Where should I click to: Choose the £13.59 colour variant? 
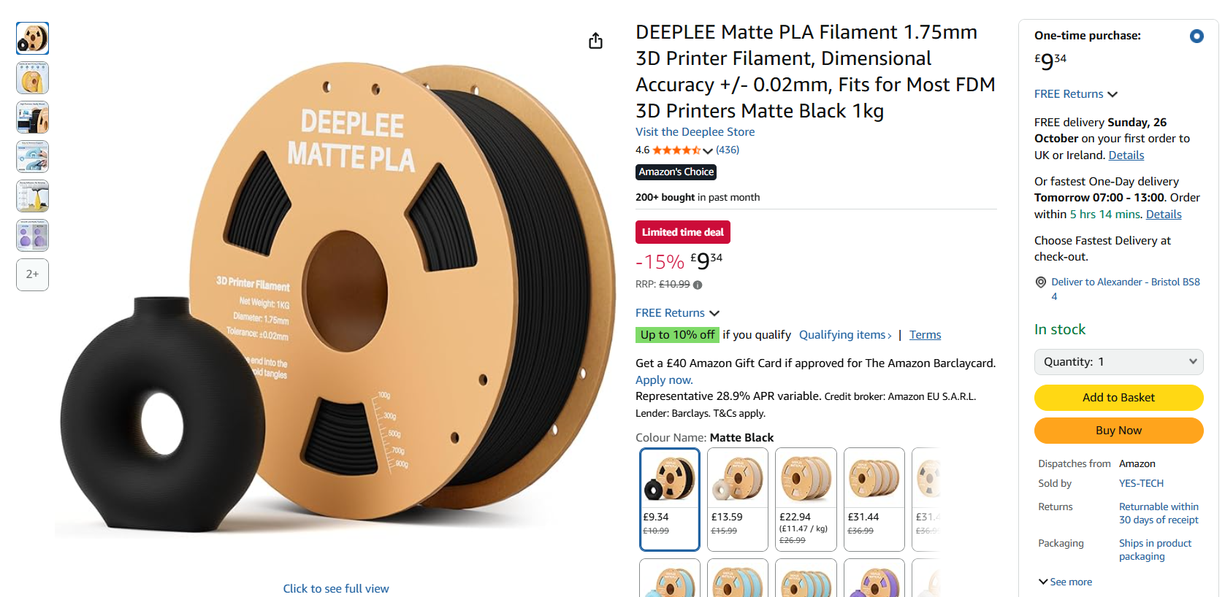(738, 499)
